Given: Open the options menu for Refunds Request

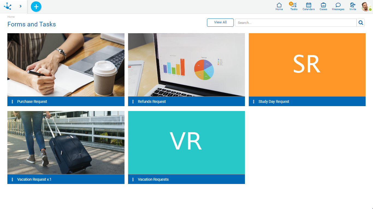Looking at the screenshot, I should [x=133, y=102].
